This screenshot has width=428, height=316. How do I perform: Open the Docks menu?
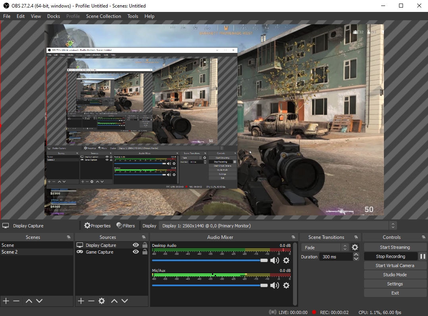[53, 16]
